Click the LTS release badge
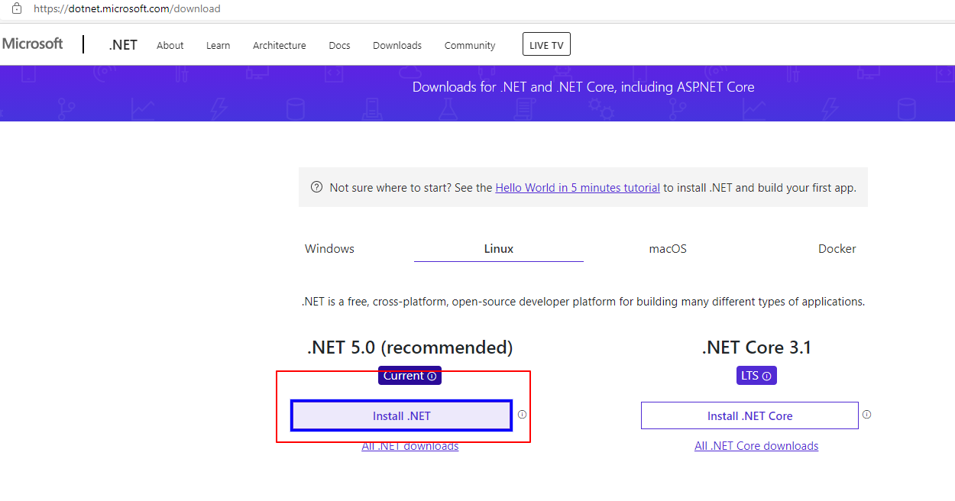Image resolution: width=955 pixels, height=501 pixels. tap(756, 376)
